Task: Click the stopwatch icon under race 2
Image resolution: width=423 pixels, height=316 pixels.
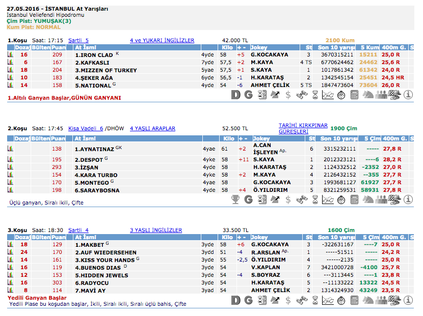Action: click(341, 199)
